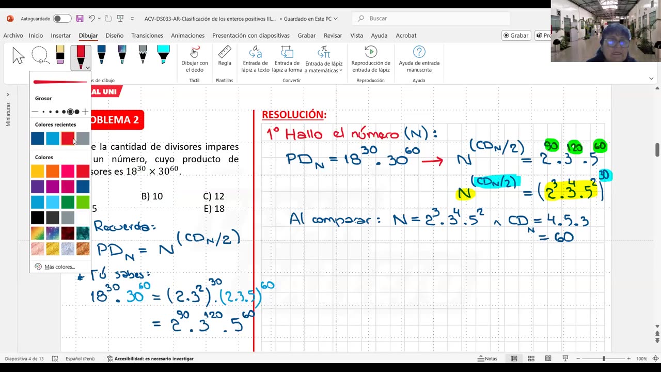Fit slide to current window
The height and width of the screenshot is (372, 661).
(x=655, y=359)
